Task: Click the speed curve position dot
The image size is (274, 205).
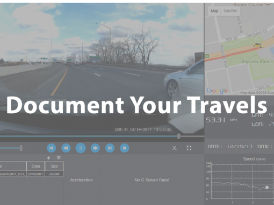Action: click(x=267, y=187)
